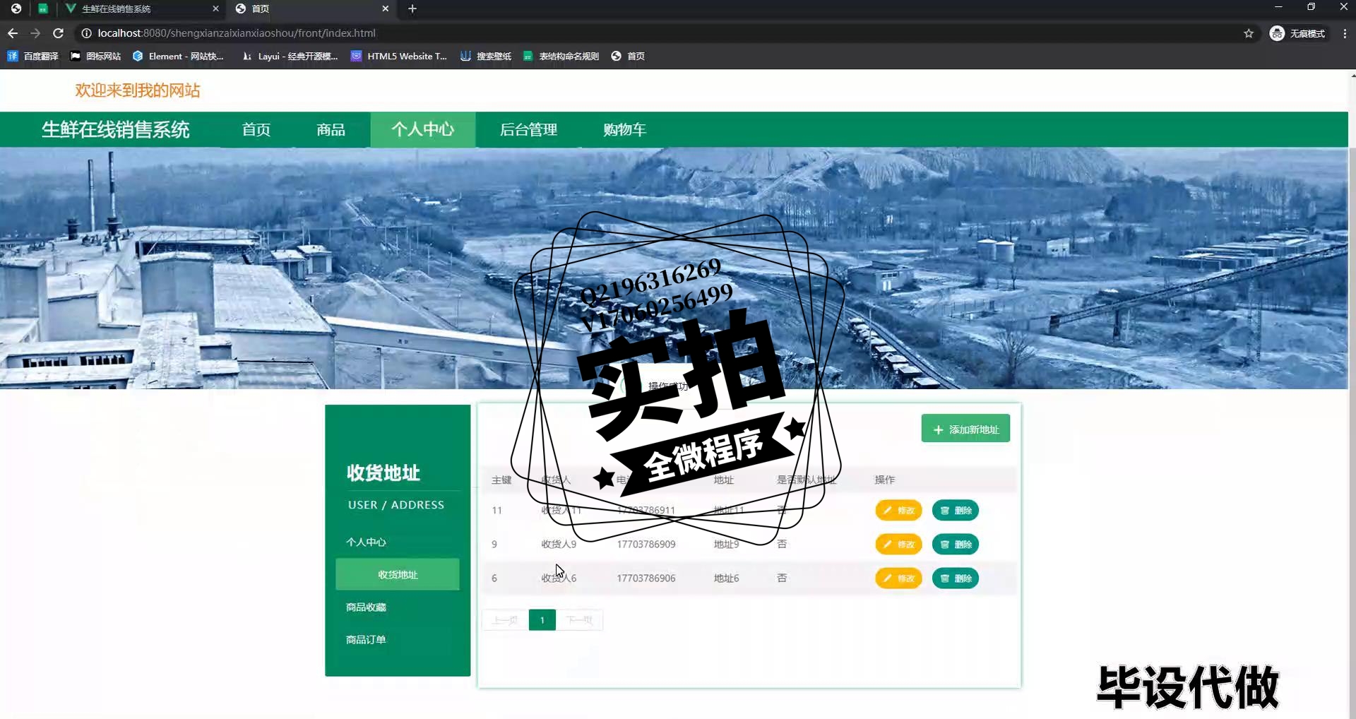Select the 个人中心 navigation item
The width and height of the screenshot is (1356, 719).
pos(422,129)
